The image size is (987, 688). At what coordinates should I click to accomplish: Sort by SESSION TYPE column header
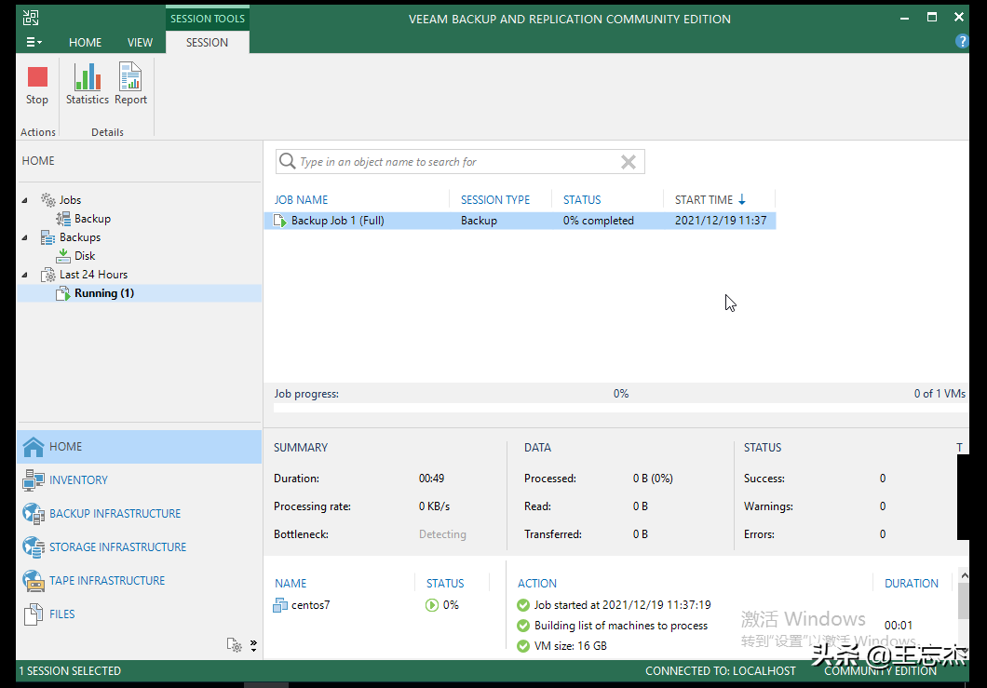point(495,199)
